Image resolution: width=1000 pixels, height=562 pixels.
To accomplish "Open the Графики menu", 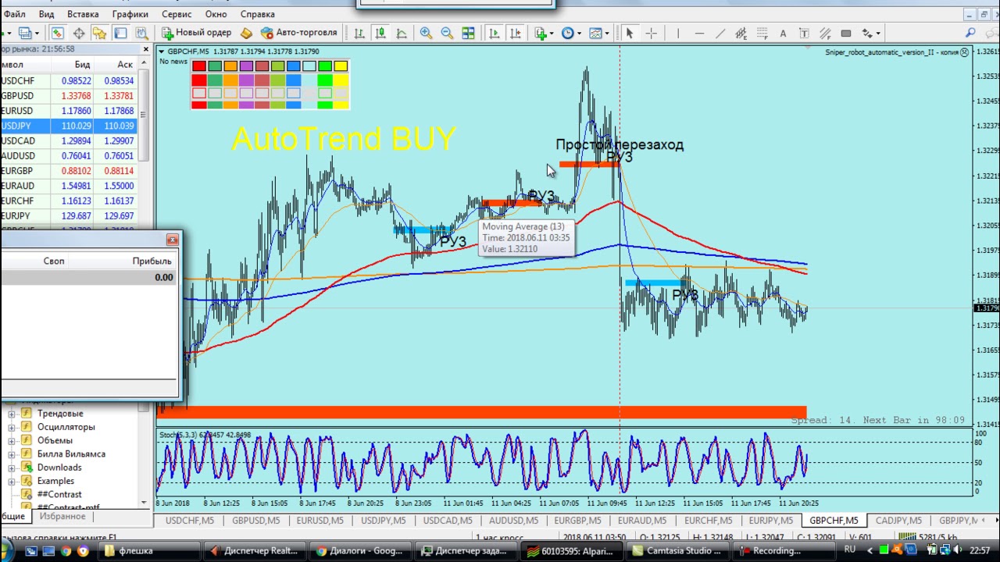I will click(130, 14).
